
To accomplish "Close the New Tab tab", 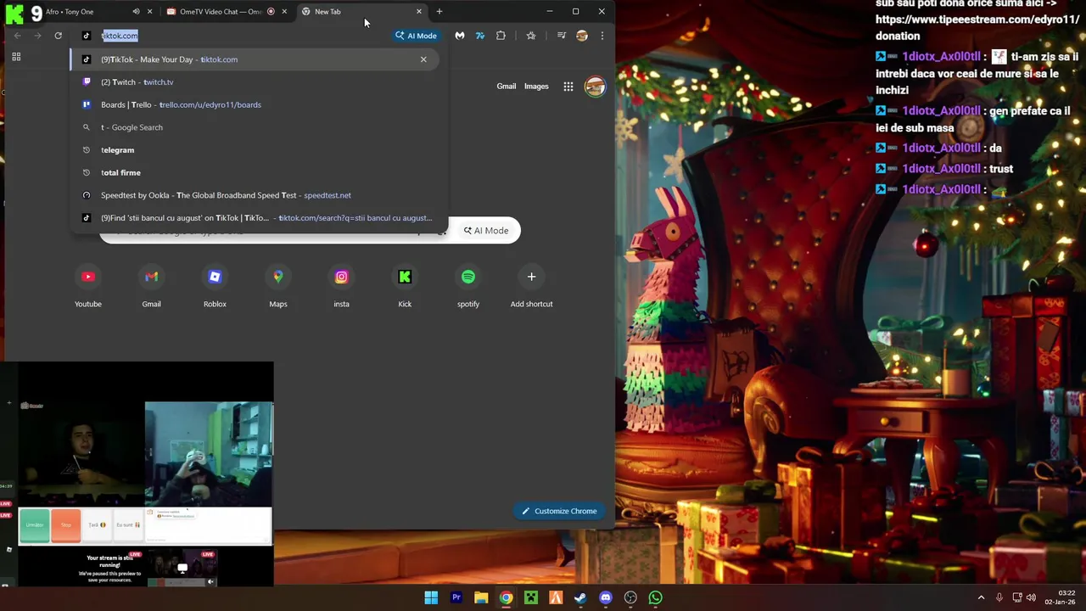I will (419, 12).
